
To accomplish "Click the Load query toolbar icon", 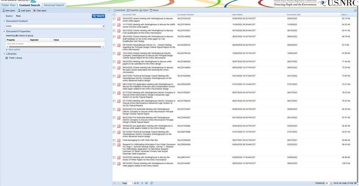I will tap(19, 10).
